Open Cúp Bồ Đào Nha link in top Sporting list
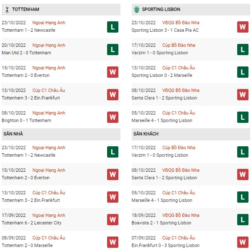Viewport: 251px width, 252px height. [179, 45]
